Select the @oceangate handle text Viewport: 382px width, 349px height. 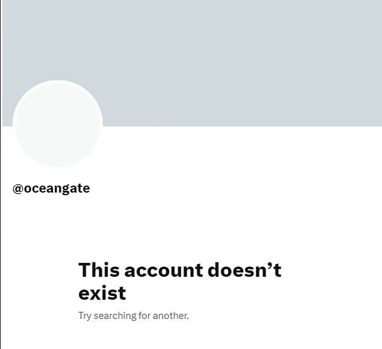pos(51,188)
